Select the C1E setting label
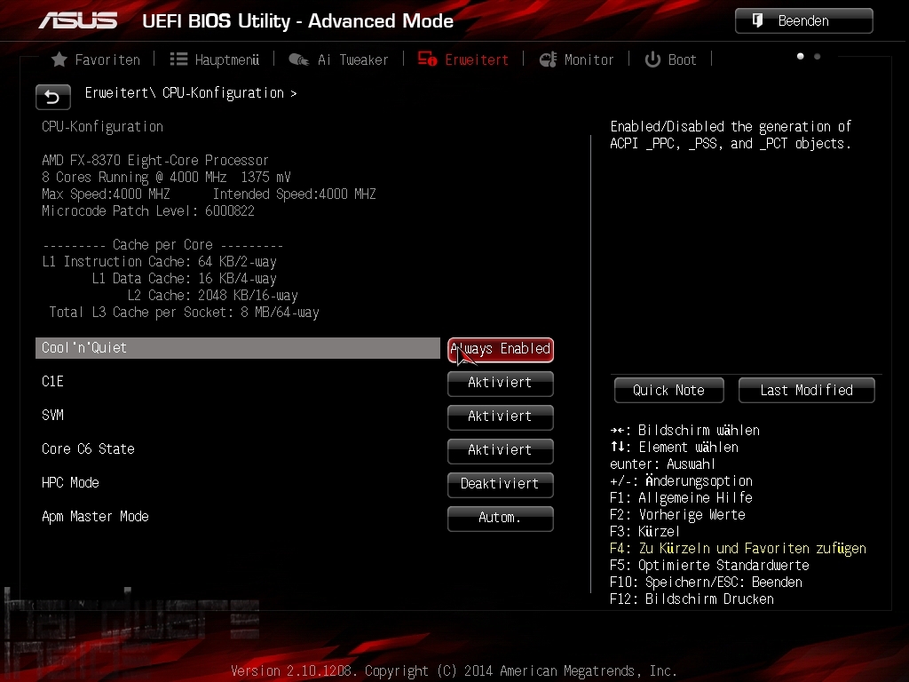Image resolution: width=909 pixels, height=682 pixels. 52,382
